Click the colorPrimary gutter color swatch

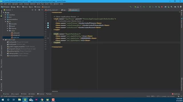48,23
